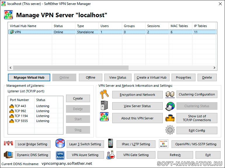This screenshot has height=168, width=225.
Task: Click the hub list horizontal scrollbar thumb
Action: 71,68
